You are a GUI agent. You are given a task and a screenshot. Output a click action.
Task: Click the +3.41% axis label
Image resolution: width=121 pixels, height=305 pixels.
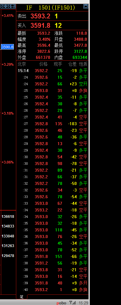pyautogui.click(x=8, y=16)
